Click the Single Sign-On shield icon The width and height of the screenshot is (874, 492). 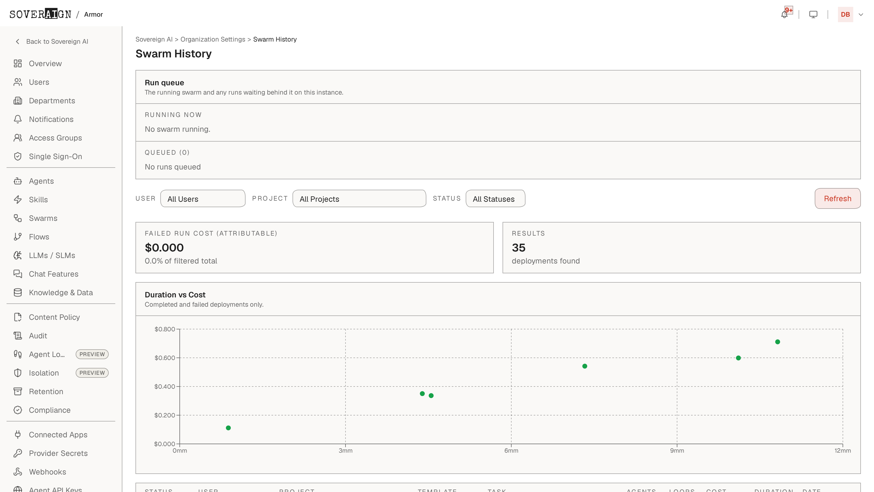pos(18,157)
